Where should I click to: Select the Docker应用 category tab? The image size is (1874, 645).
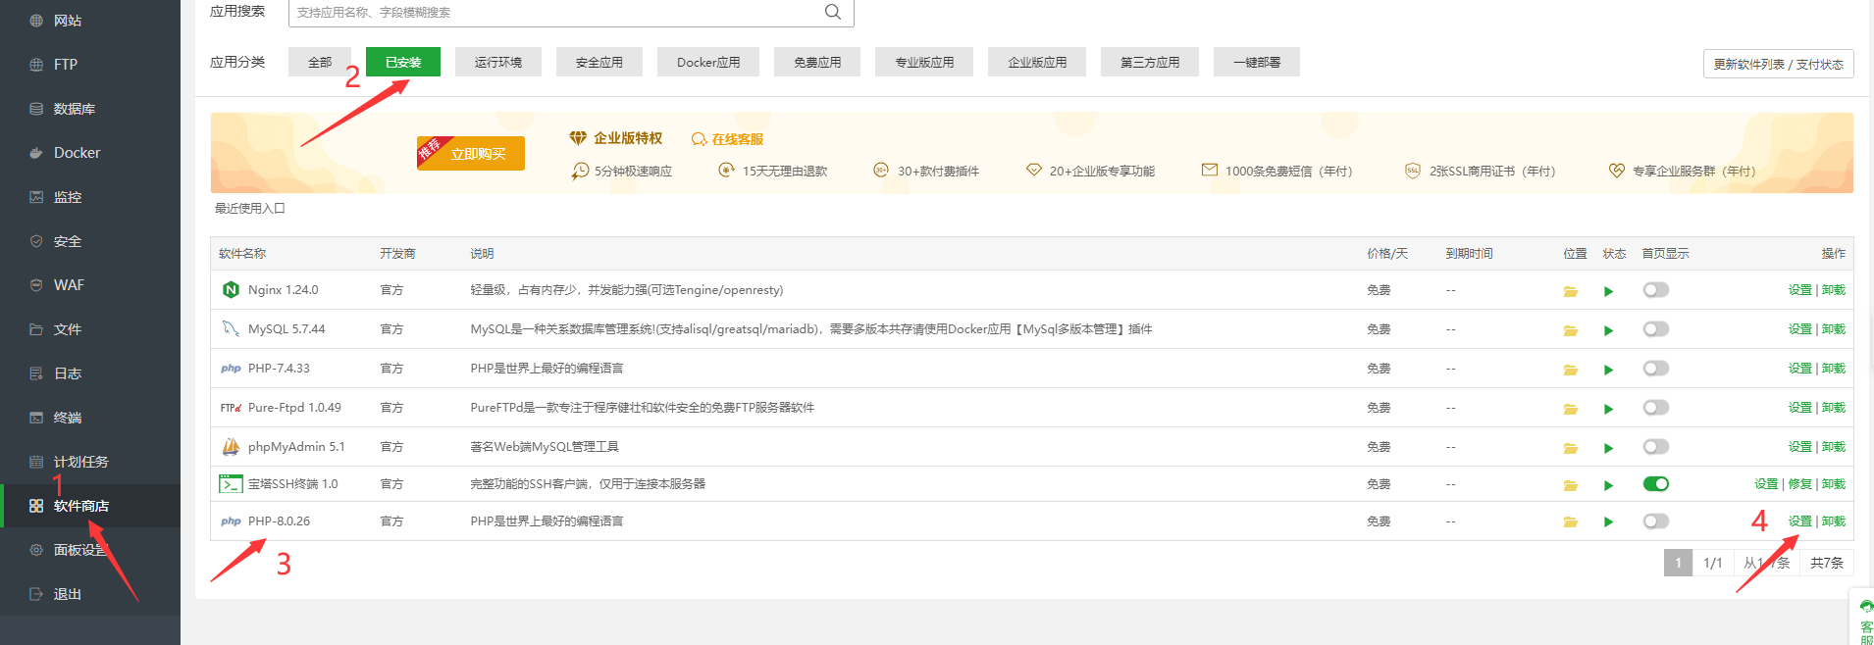tap(708, 62)
